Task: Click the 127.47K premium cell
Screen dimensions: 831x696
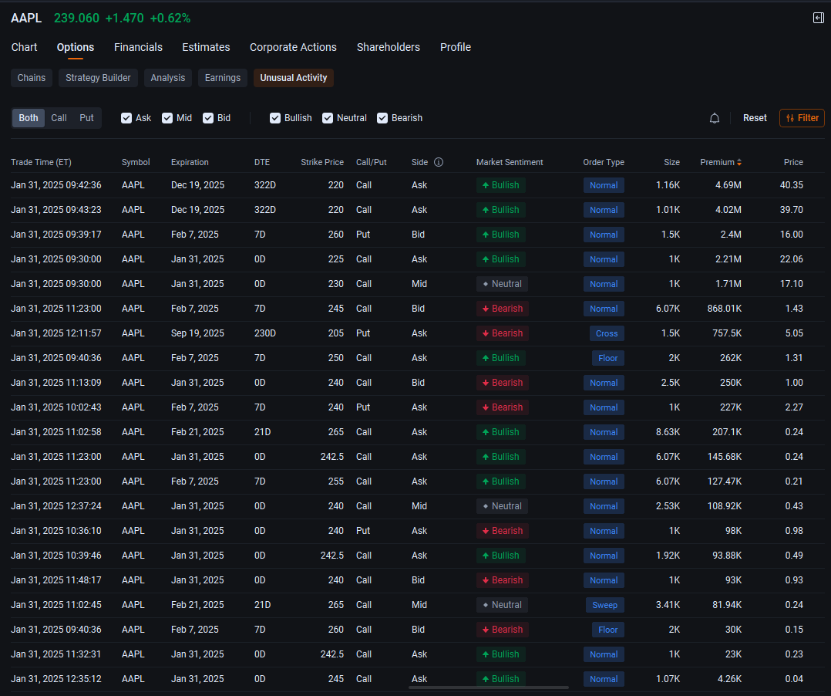Action: tap(725, 481)
